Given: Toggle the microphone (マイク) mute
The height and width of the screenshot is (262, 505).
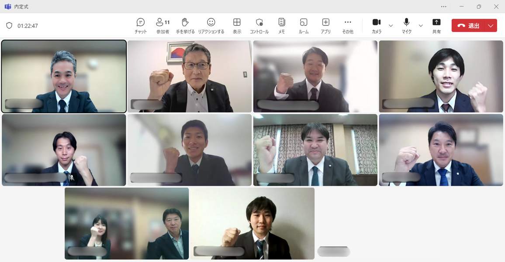Looking at the screenshot, I should [406, 26].
